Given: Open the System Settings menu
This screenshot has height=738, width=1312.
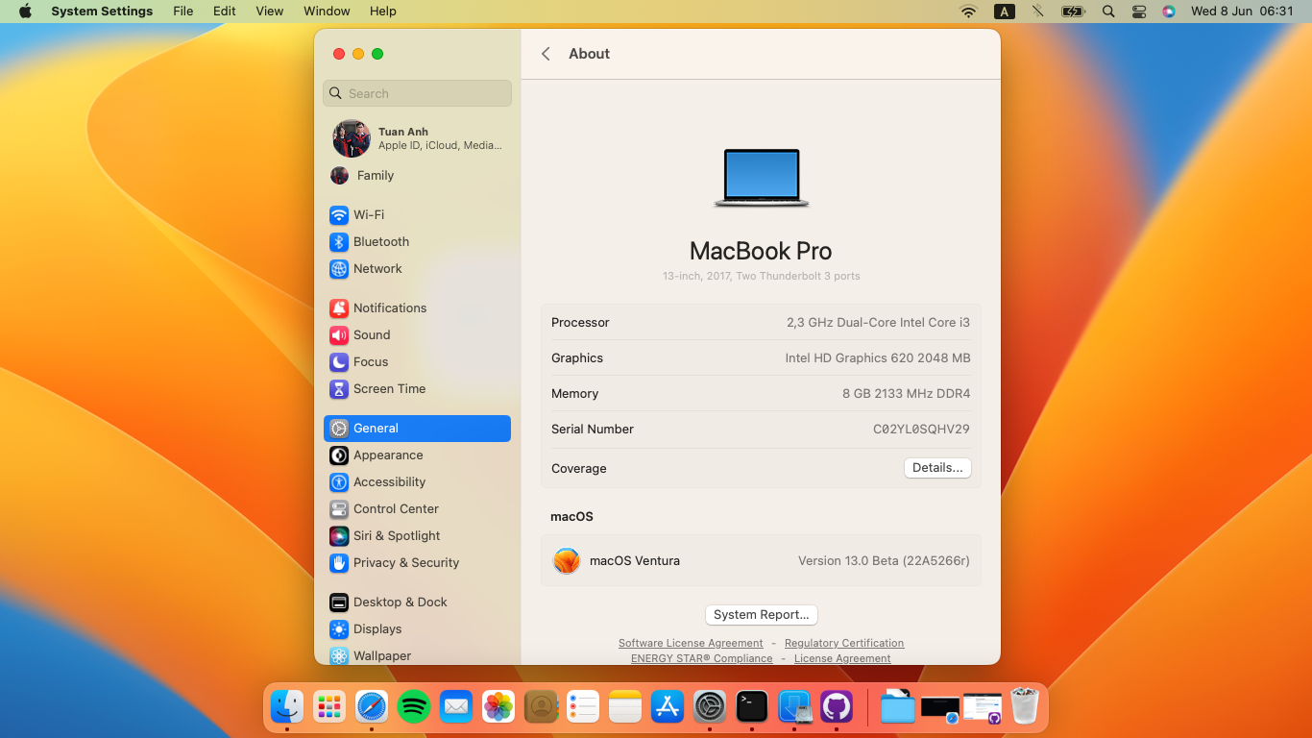Looking at the screenshot, I should [x=102, y=12].
